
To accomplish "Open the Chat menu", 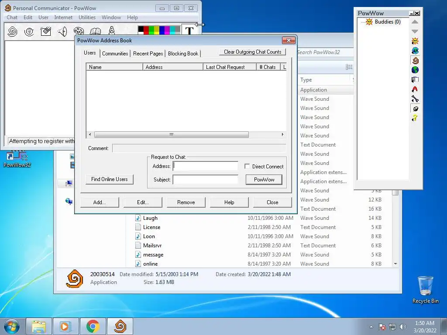I will (12, 17).
